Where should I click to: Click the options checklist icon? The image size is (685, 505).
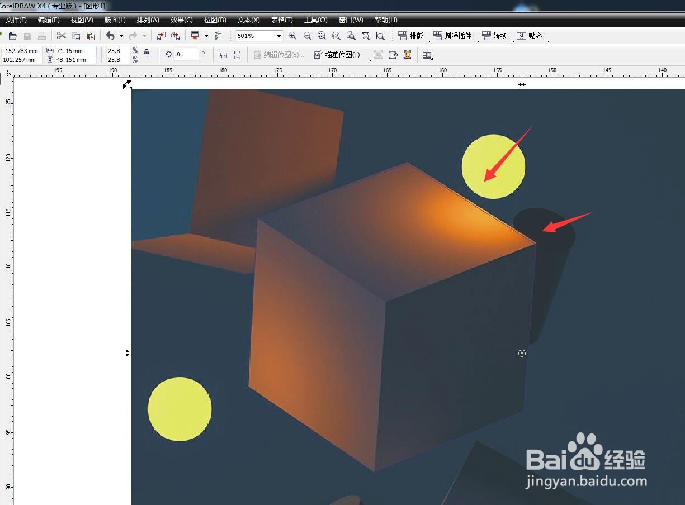[218, 36]
